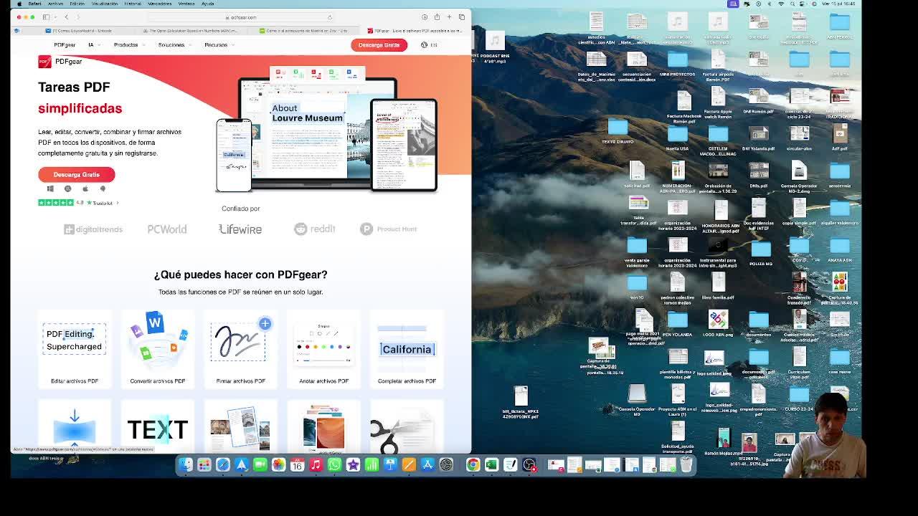Show Safari's tab overview
The width and height of the screenshot is (918, 516).
point(462,17)
